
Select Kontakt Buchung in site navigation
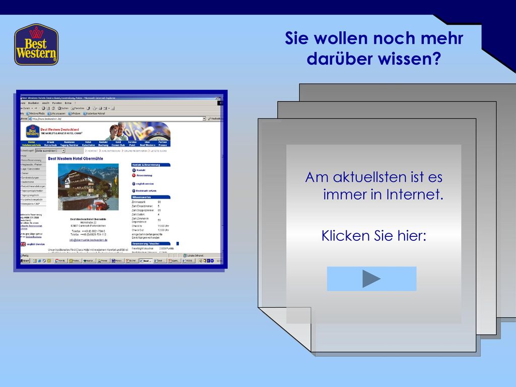click(103, 144)
